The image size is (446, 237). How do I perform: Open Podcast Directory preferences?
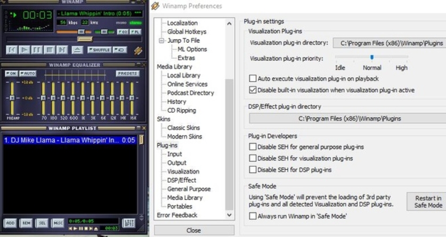pos(191,93)
